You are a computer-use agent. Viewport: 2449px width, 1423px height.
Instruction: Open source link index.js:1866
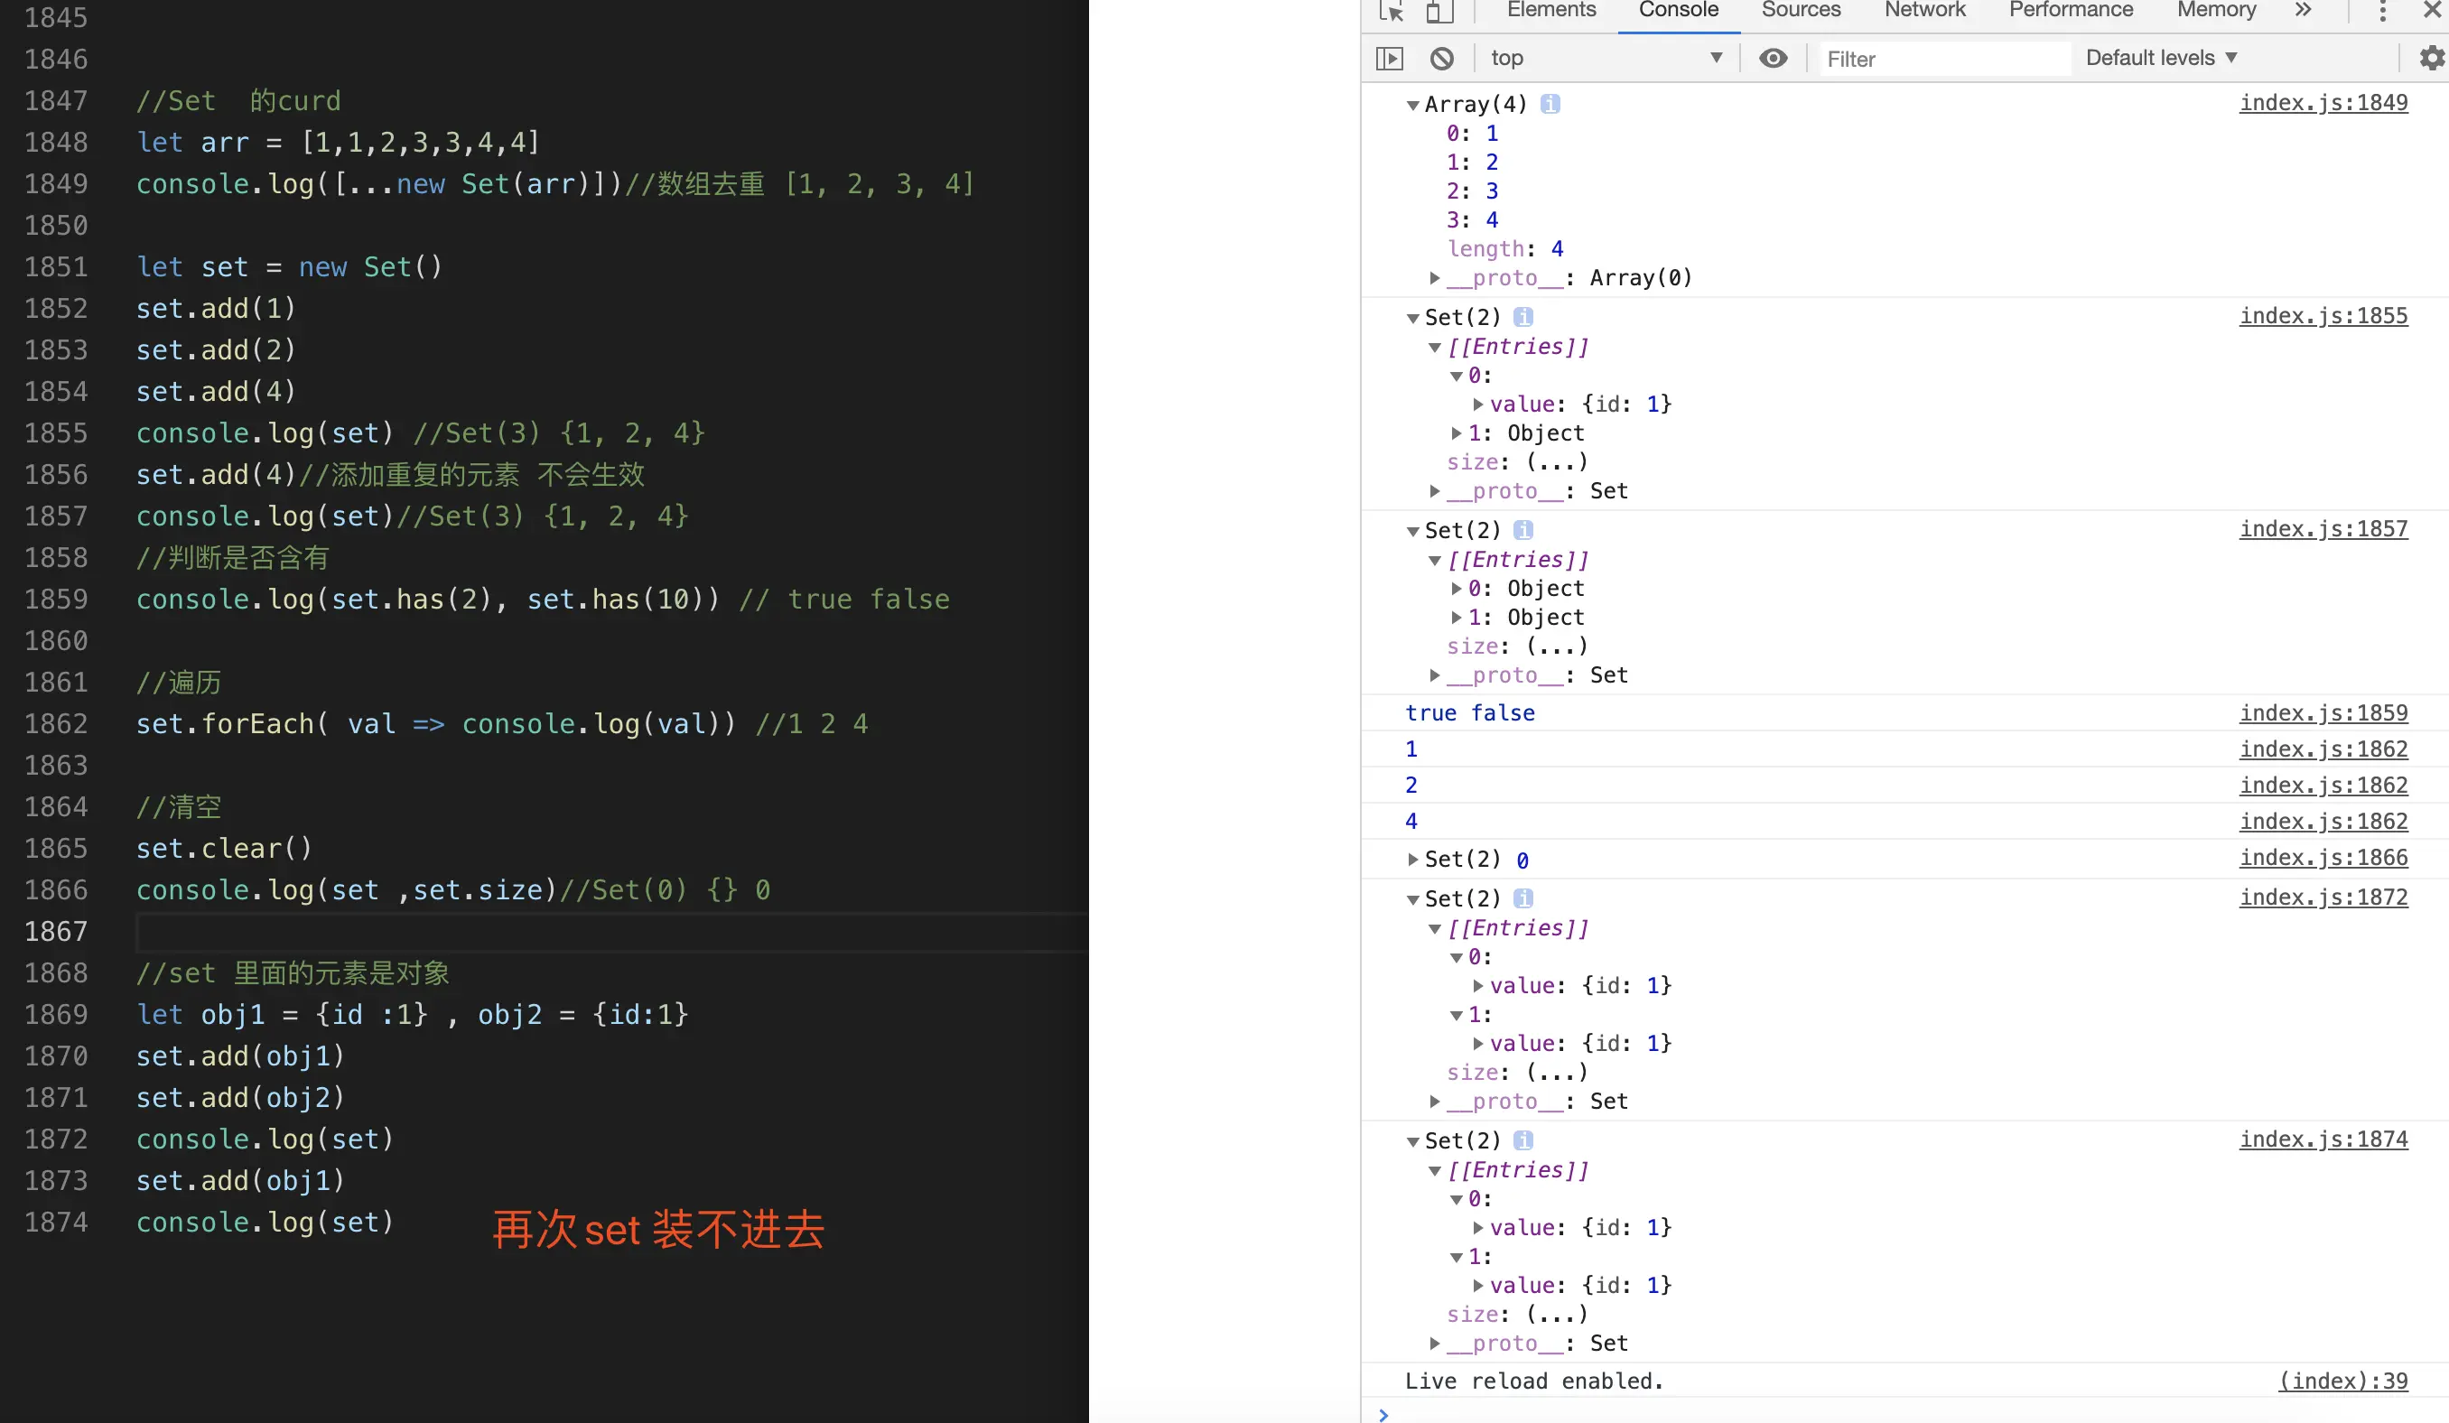click(2323, 857)
